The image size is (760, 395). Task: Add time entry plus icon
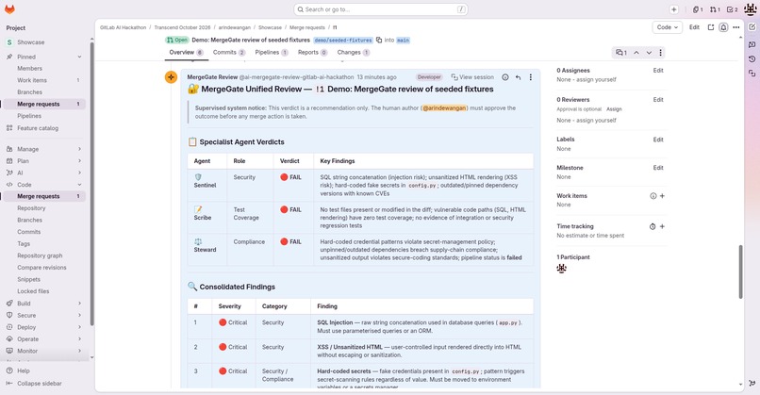point(662,226)
